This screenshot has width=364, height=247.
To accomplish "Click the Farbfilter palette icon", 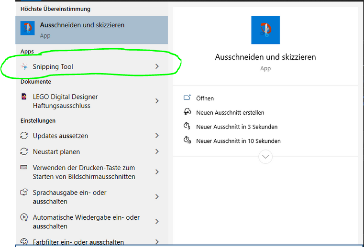I will (24, 241).
